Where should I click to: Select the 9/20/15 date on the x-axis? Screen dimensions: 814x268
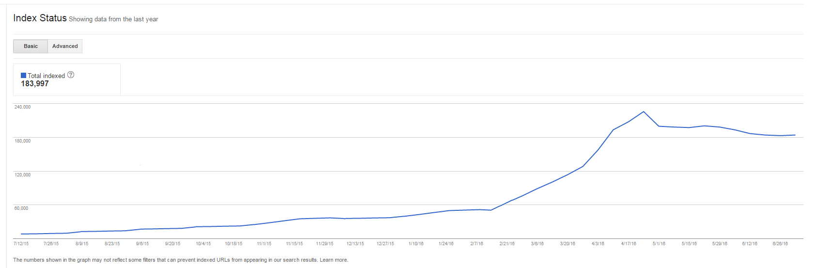[x=172, y=244]
